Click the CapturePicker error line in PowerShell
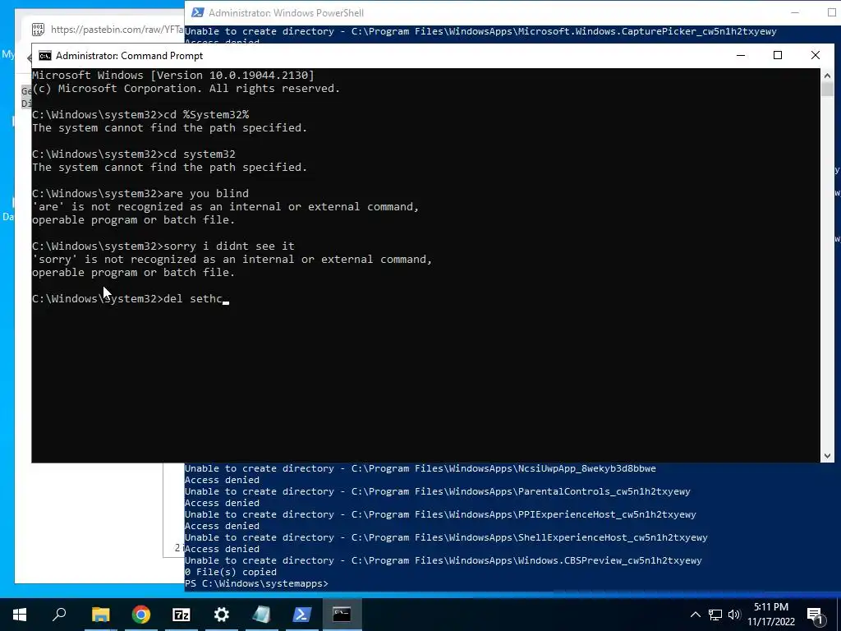The image size is (841, 631). coord(480,32)
